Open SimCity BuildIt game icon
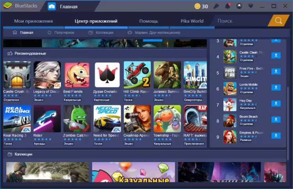The height and width of the screenshot is (189, 293). [x=195, y=75]
